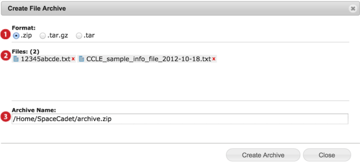The height and width of the screenshot is (168, 360).
Task: Click the .tar label text
Action: [x=89, y=36]
